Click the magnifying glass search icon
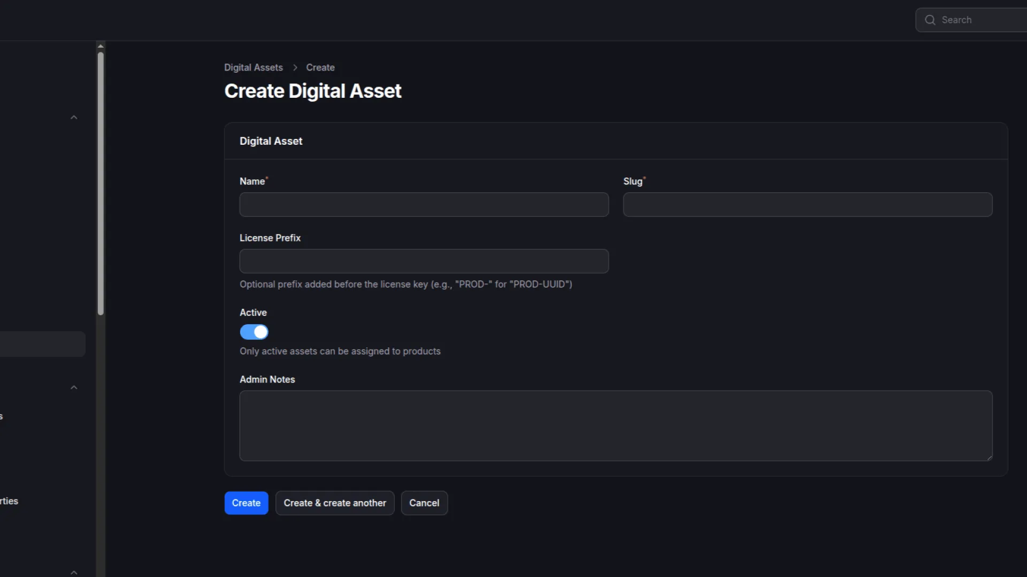 (x=930, y=20)
